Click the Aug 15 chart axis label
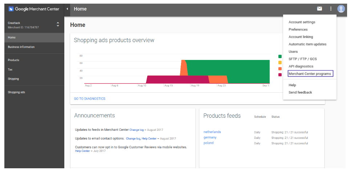Viewport: 350px width, 173px height. (169, 85)
